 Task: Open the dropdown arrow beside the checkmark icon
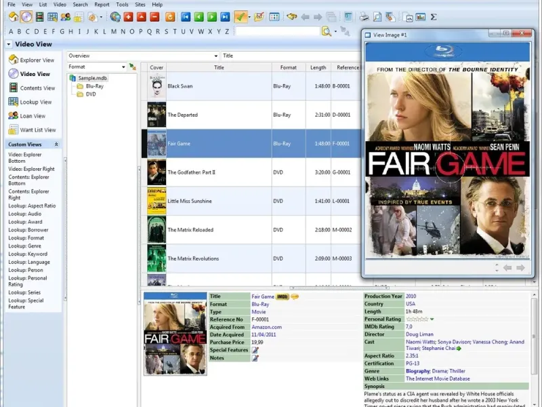(x=249, y=17)
